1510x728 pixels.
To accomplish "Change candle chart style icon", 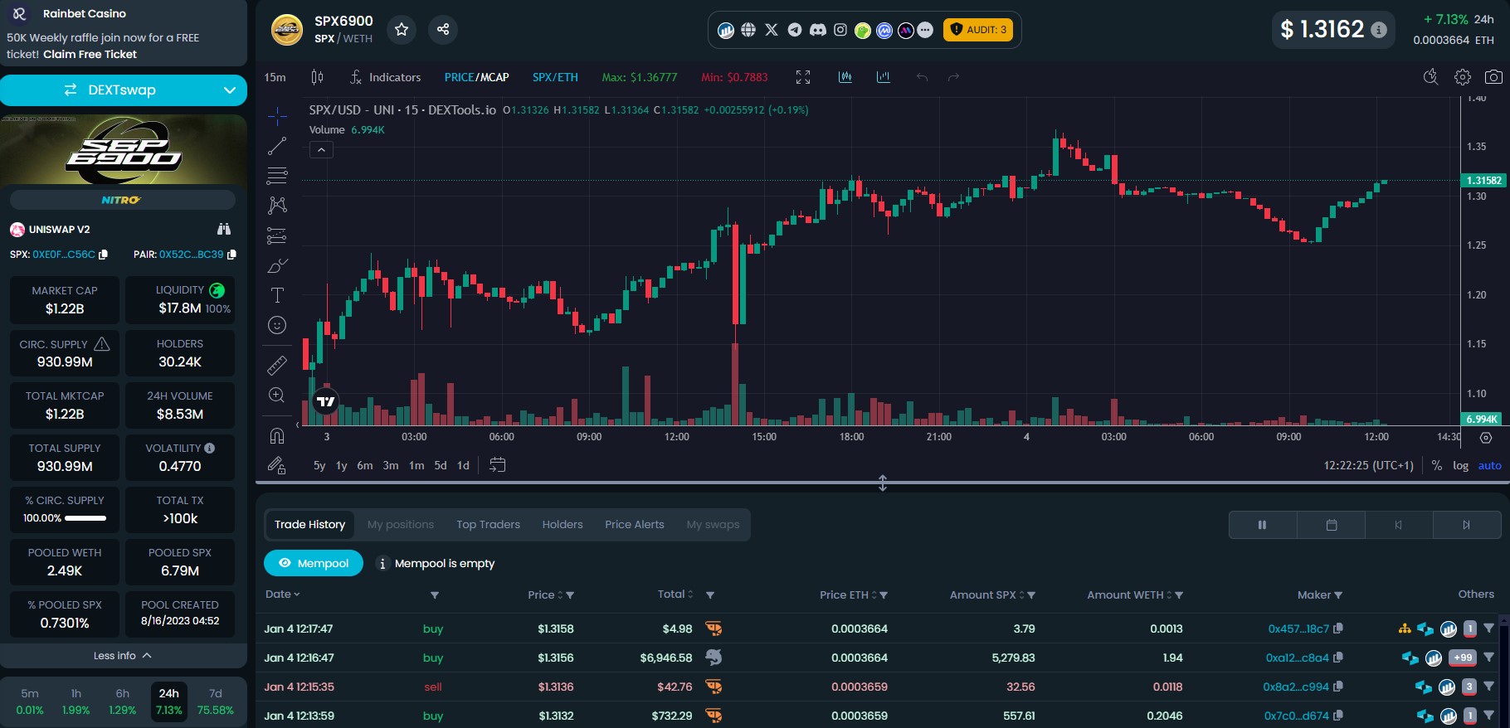I will pos(317,77).
